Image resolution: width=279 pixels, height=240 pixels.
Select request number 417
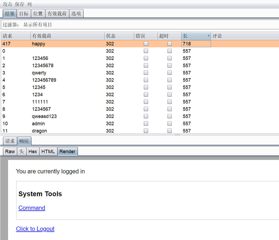click(6, 44)
